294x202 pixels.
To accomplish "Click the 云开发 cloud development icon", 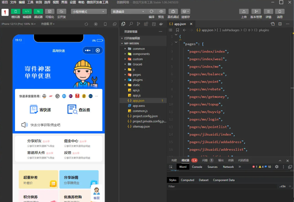I will [61, 11].
